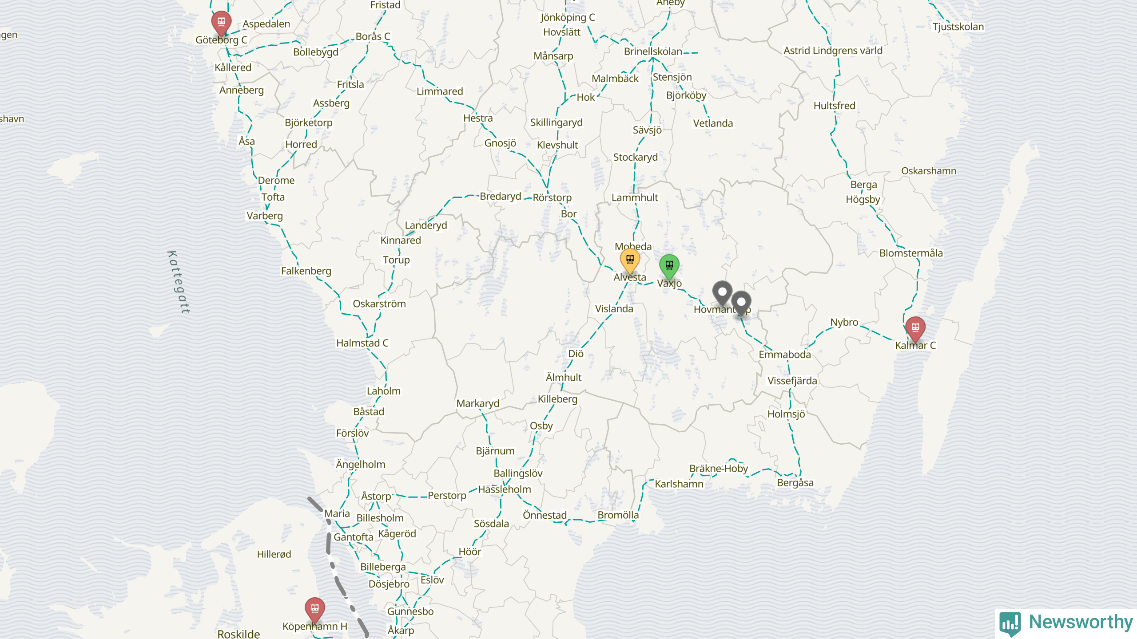Click the Älmhult station label
Image resolution: width=1137 pixels, height=639 pixels.
(564, 378)
